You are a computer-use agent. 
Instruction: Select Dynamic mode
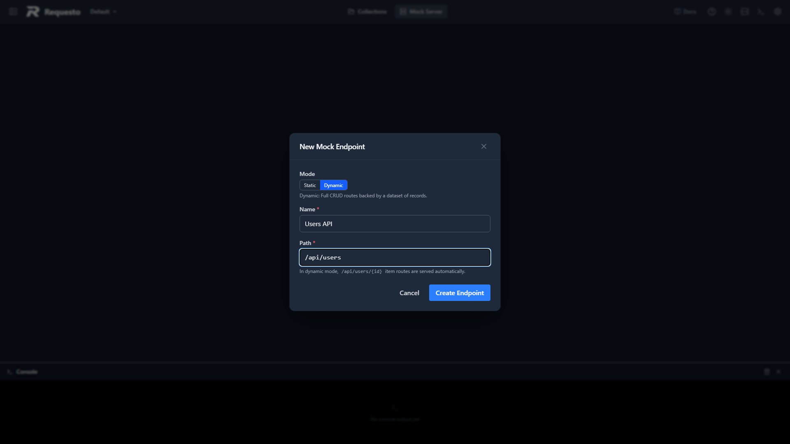(333, 185)
